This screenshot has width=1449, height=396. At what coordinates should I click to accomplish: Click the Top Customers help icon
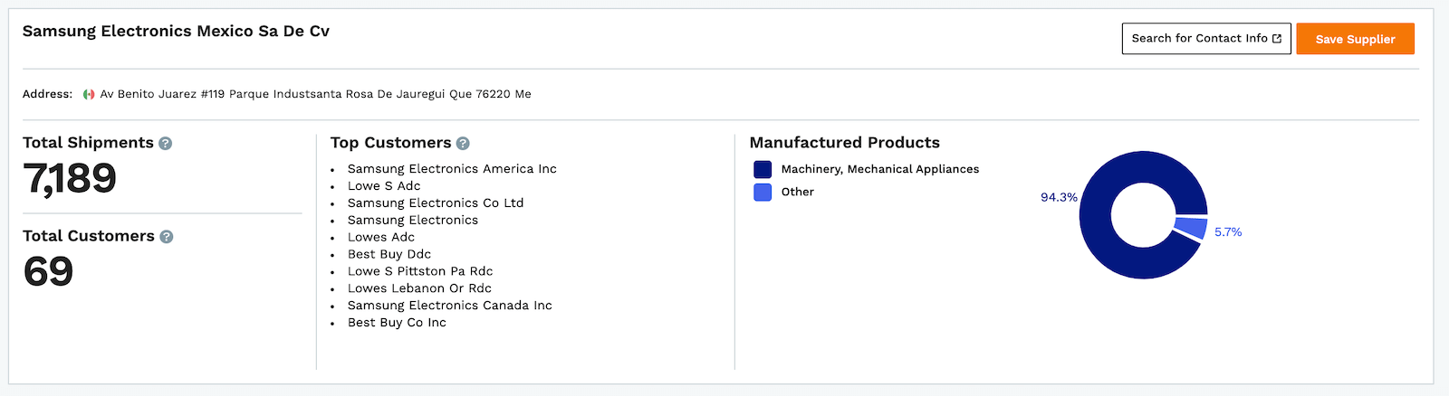463,143
